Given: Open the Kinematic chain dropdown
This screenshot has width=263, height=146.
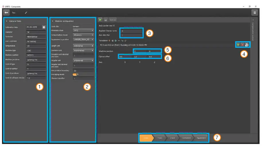Looking at the screenshot, I should tap(83, 30).
